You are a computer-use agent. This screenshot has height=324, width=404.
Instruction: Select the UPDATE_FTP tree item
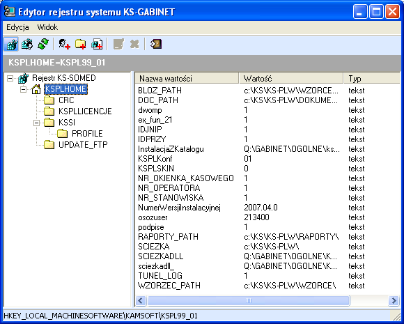[83, 145]
